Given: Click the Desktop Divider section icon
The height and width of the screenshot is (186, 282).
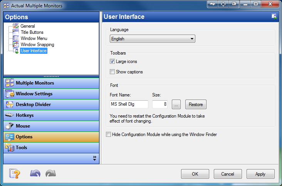Looking at the screenshot, I should coord(10,105).
